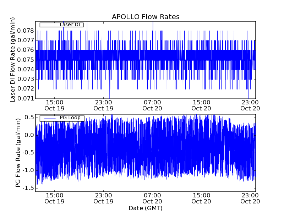This screenshot has width=284, height=213.
Task: Select the 0.072 y-axis tick value
Action: point(26,89)
